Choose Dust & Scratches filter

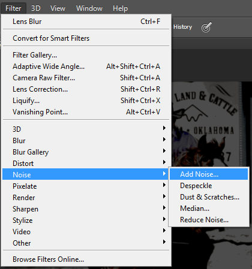coord(209,197)
